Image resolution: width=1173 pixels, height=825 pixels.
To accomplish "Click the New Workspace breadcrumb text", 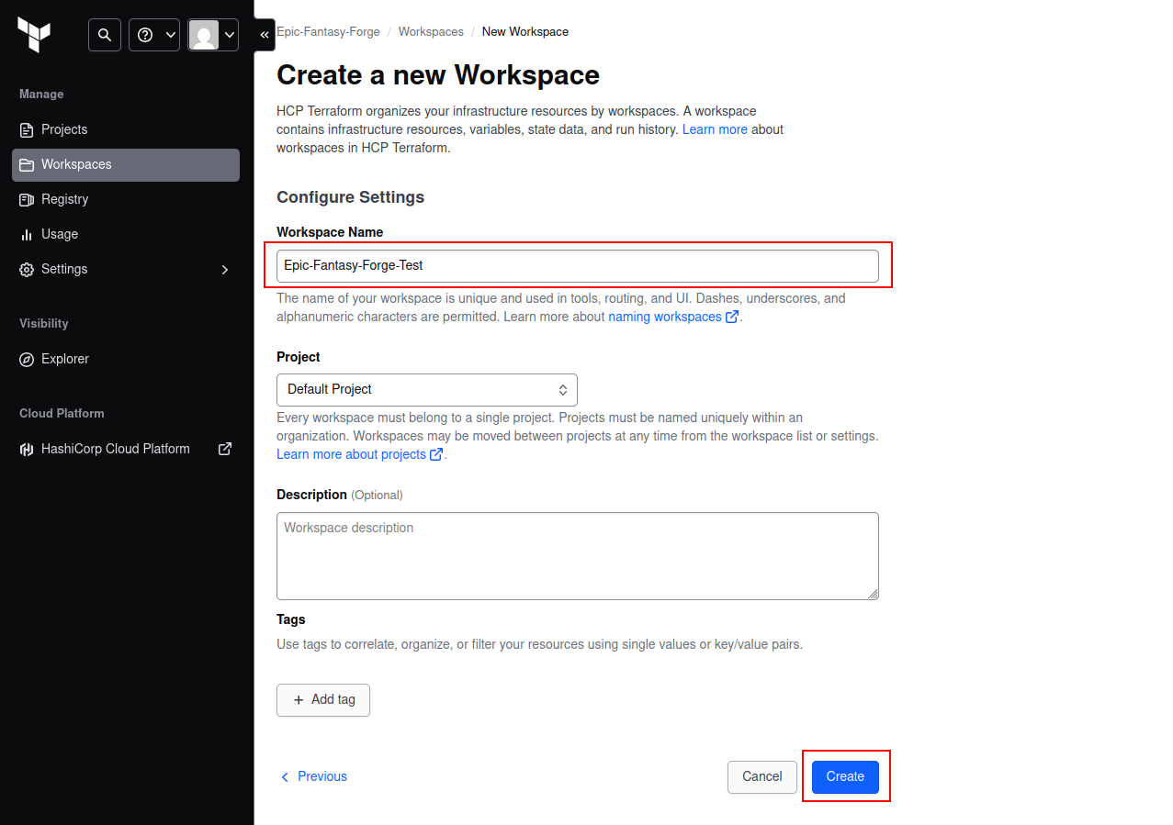I will point(525,31).
